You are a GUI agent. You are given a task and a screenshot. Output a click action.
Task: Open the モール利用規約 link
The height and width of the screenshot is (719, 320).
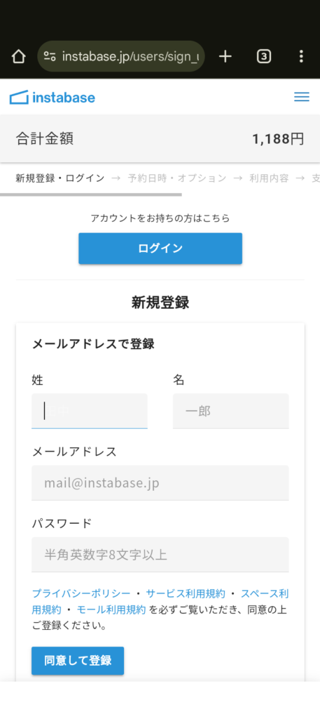[x=111, y=610]
